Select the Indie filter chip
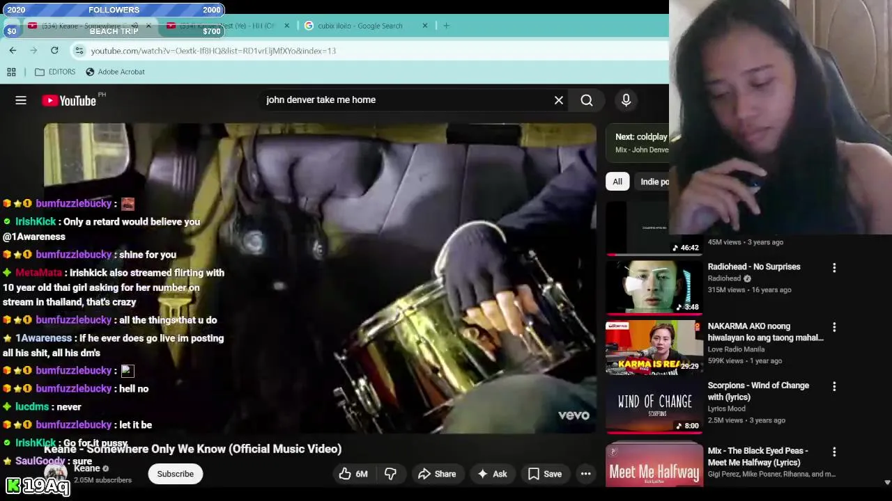The width and height of the screenshot is (892, 501). coord(654,182)
